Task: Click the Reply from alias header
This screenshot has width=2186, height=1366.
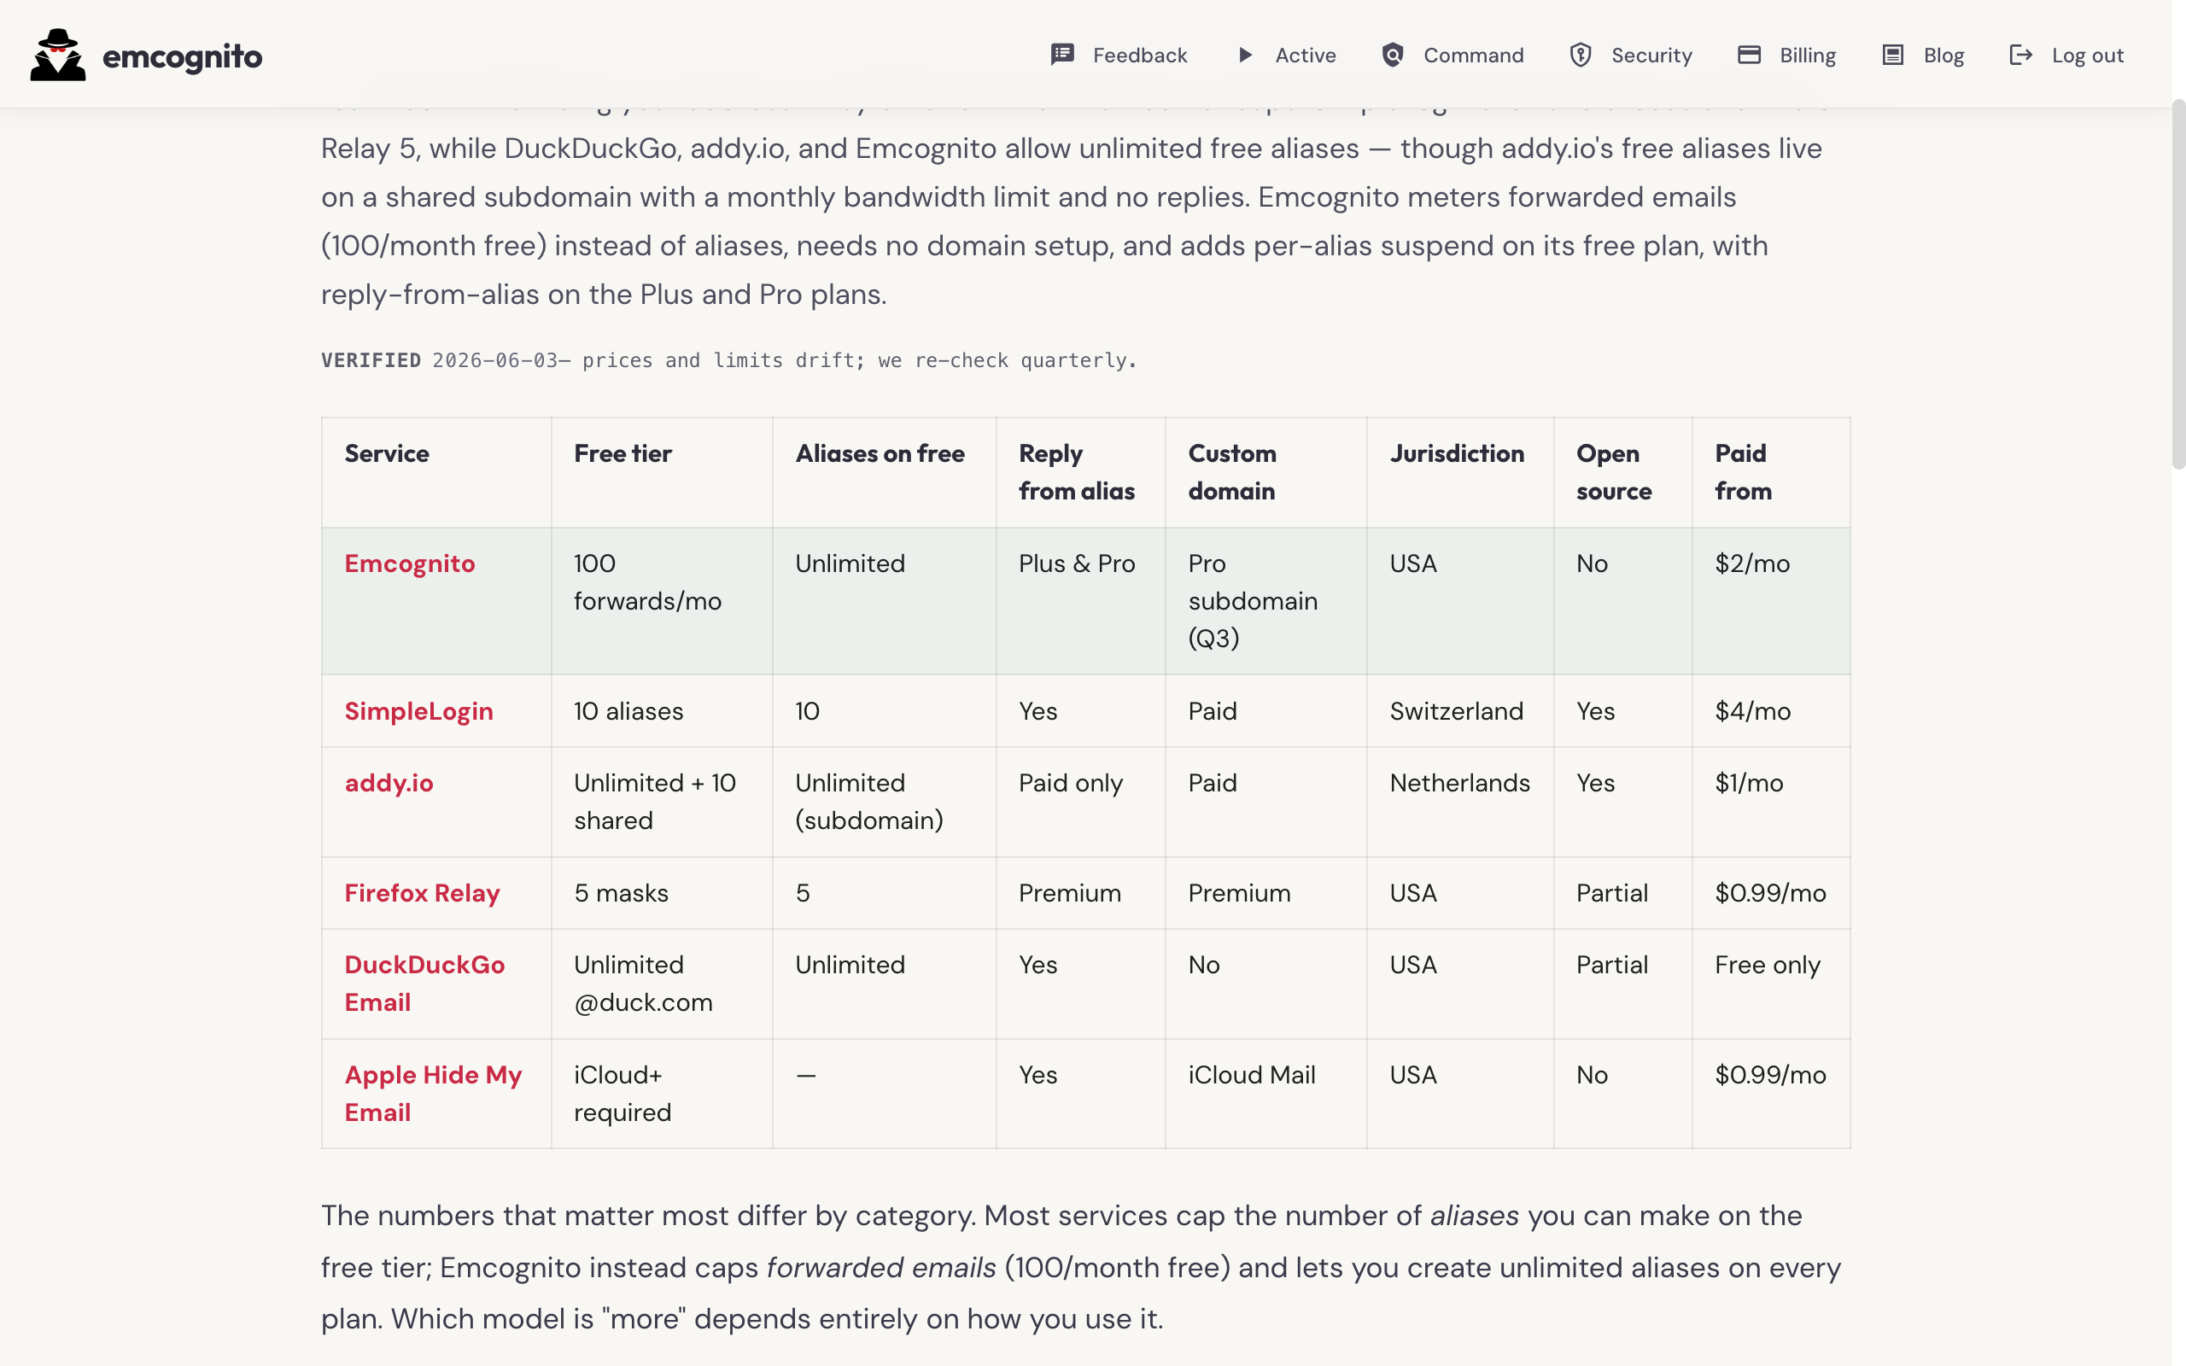Action: [1080, 472]
